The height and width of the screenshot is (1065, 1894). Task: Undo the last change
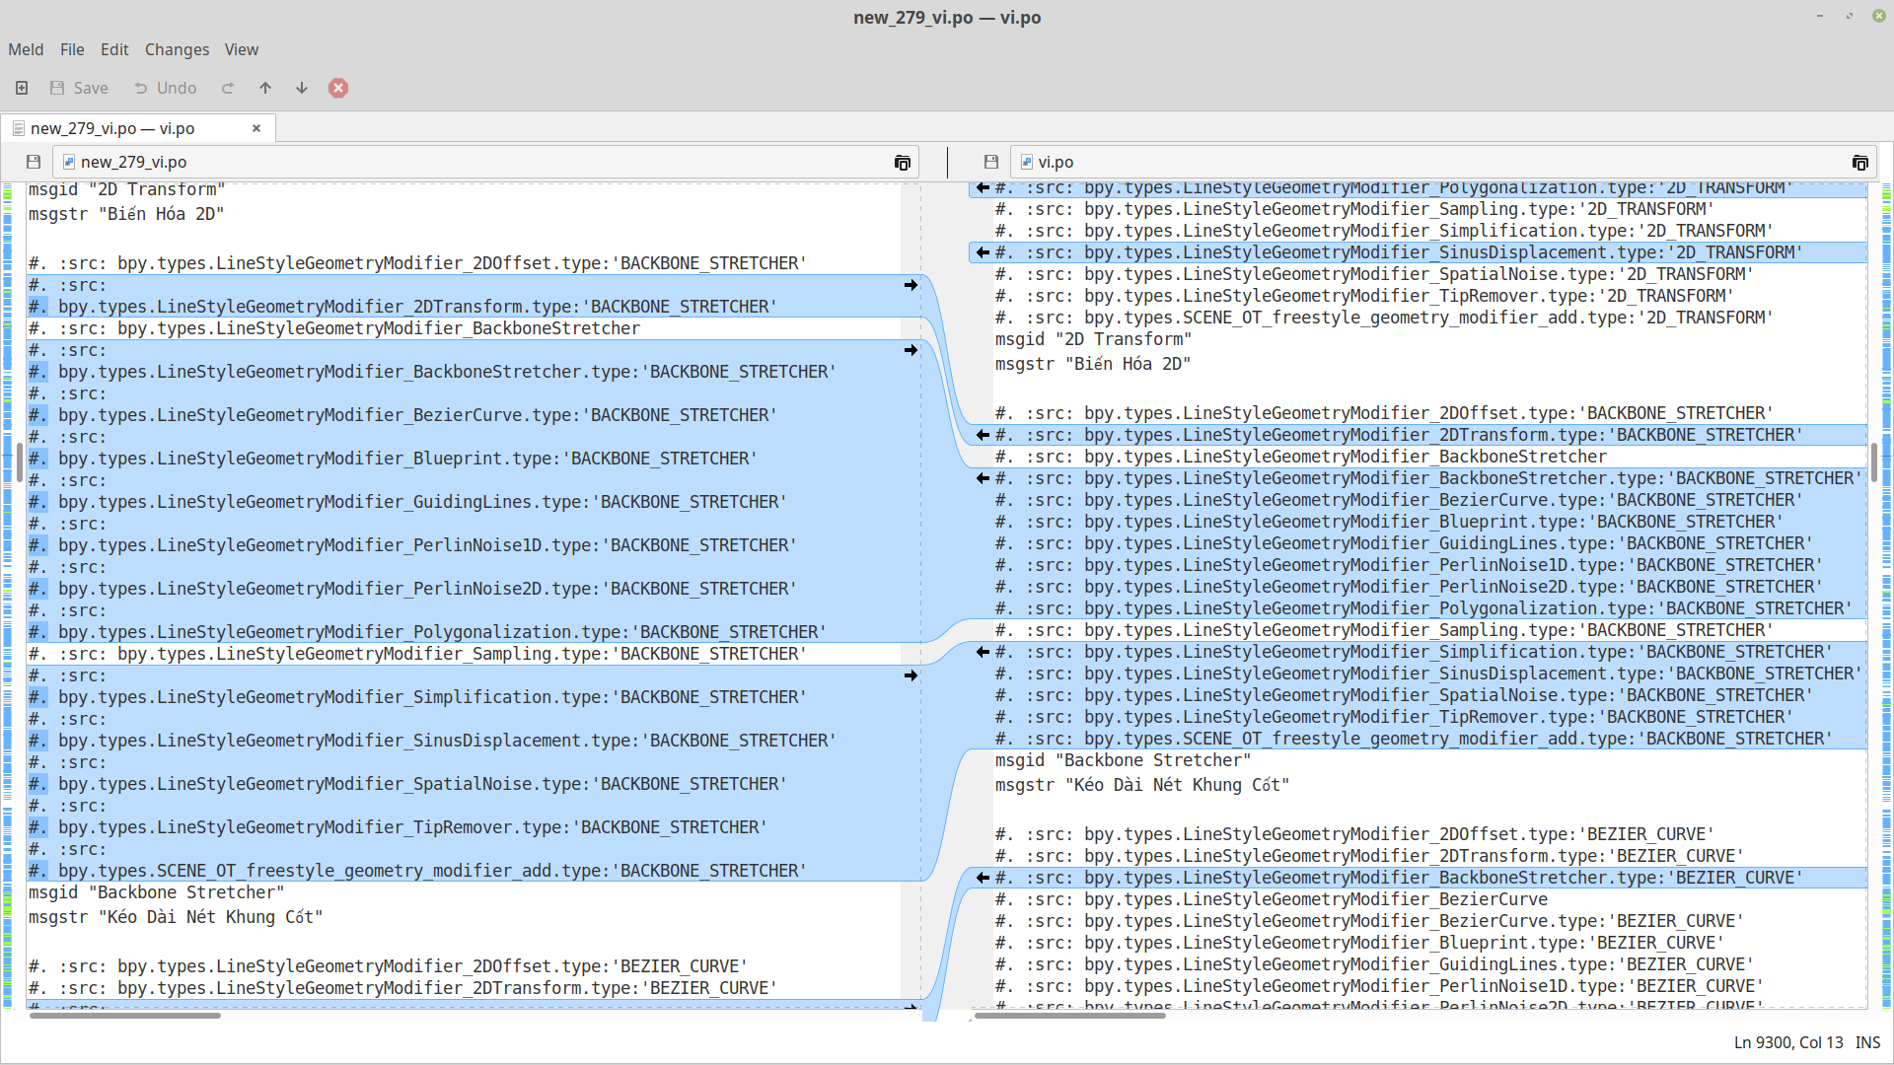click(x=166, y=88)
